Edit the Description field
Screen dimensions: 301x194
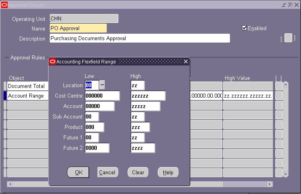(140, 38)
